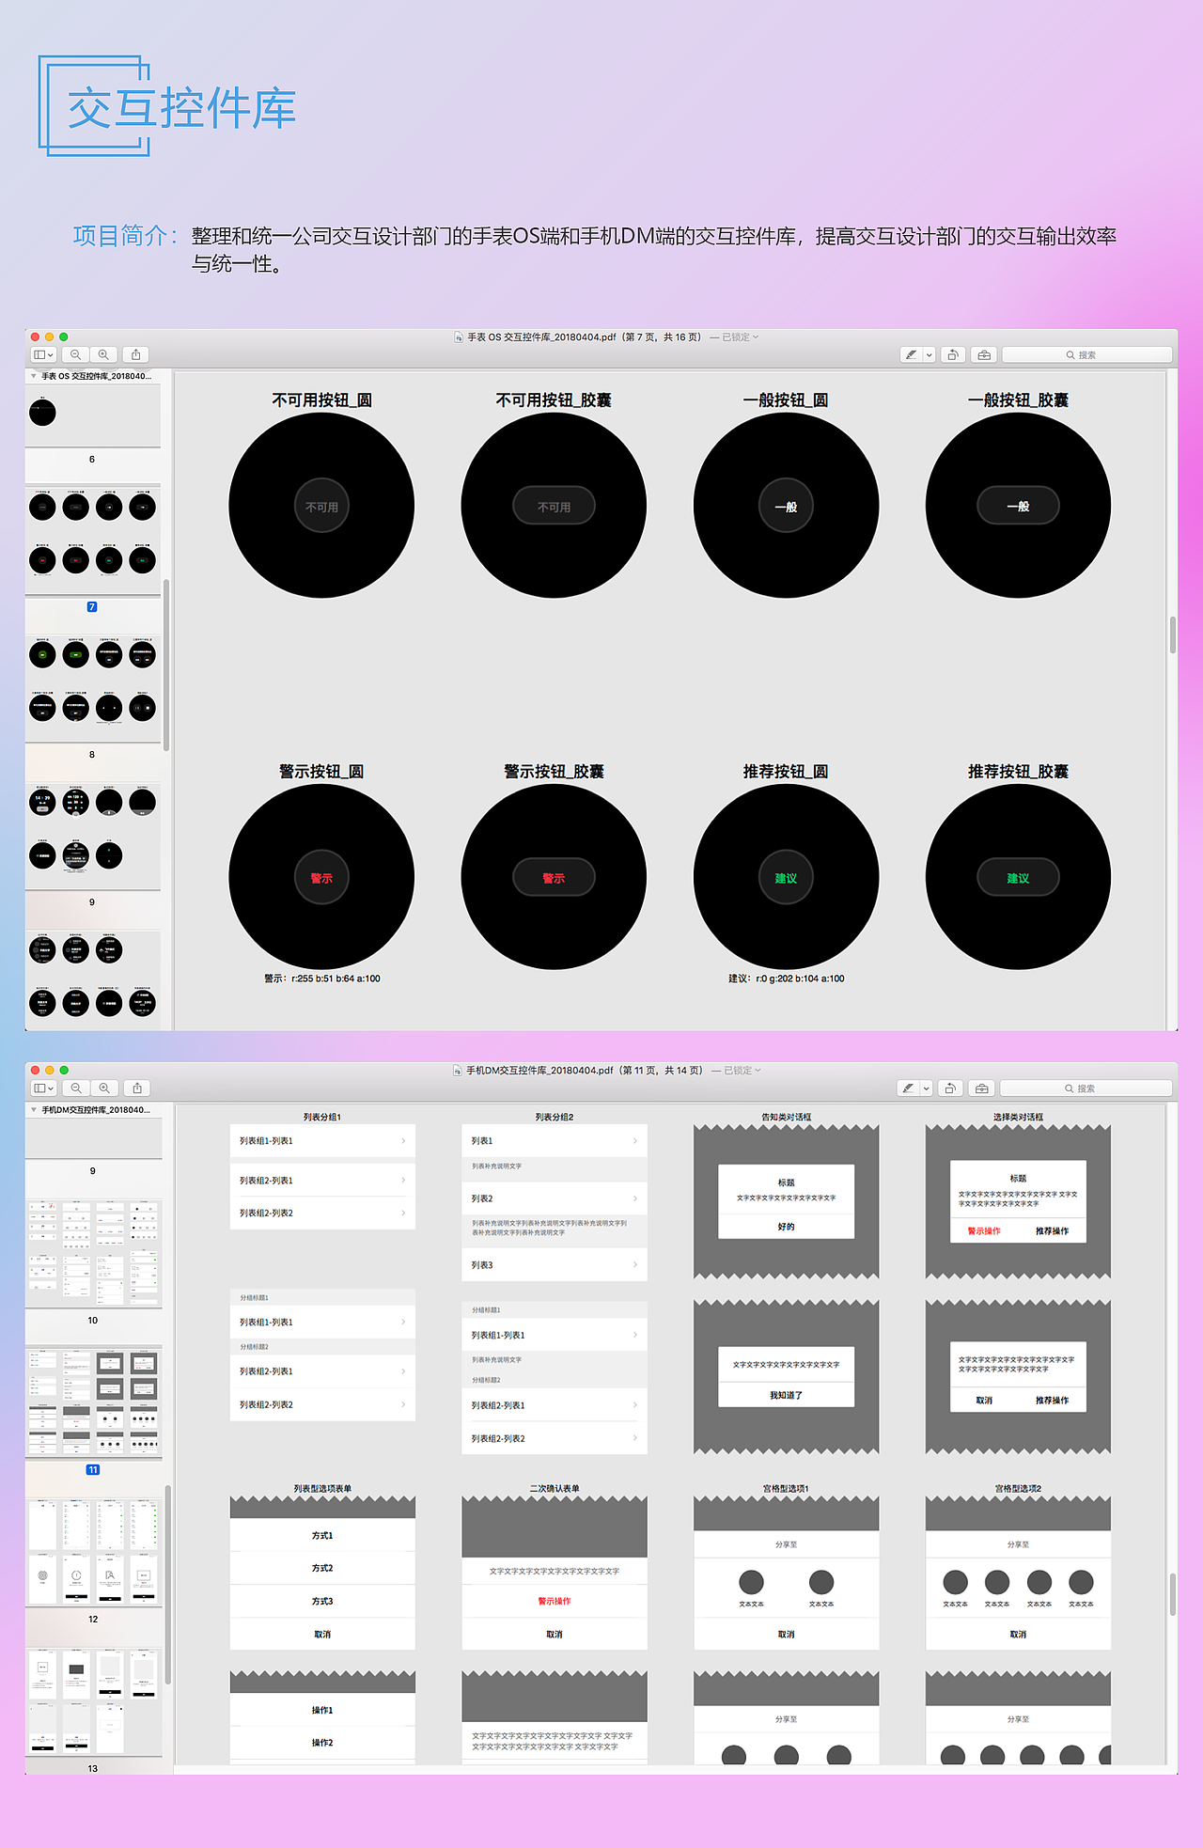This screenshot has width=1203, height=1848.
Task: Click red 警示操作 in 二次确认表单
Action: [555, 1601]
